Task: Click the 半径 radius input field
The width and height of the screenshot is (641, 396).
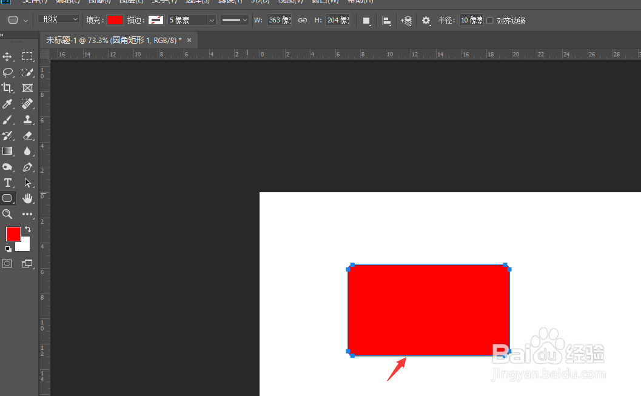Action: [471, 20]
